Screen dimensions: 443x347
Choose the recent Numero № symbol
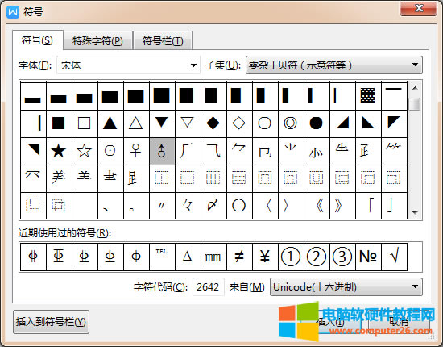pyautogui.click(x=367, y=257)
